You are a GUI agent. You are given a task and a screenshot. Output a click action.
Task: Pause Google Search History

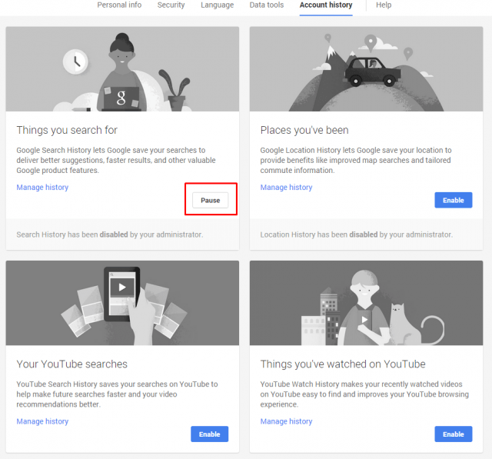click(210, 200)
